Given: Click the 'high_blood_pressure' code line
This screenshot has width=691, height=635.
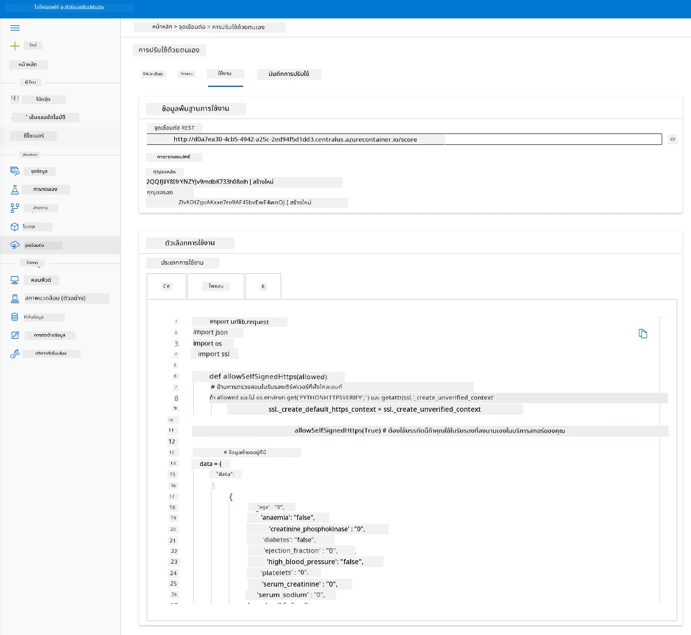Looking at the screenshot, I should (315, 562).
